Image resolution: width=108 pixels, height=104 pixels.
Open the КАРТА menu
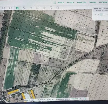tap(61, 3)
